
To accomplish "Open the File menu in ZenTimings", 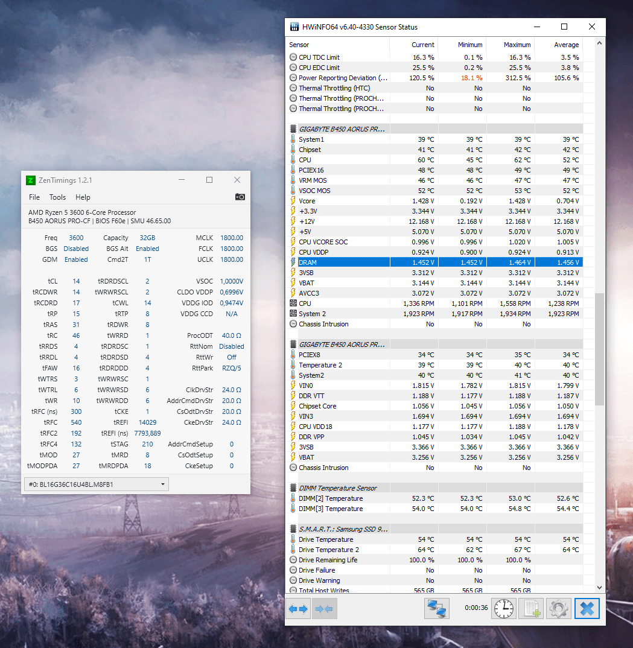I will (34, 197).
